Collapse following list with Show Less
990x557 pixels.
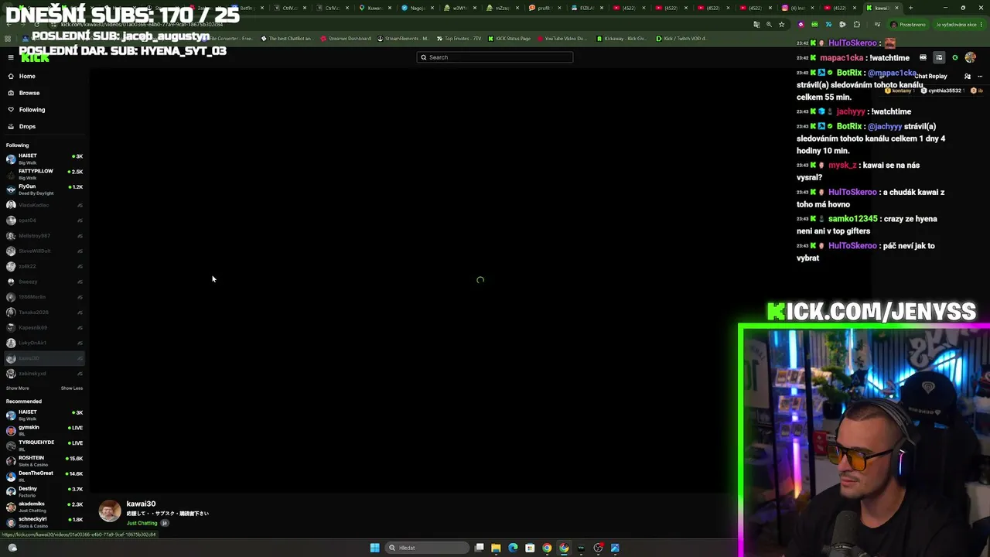72,388
